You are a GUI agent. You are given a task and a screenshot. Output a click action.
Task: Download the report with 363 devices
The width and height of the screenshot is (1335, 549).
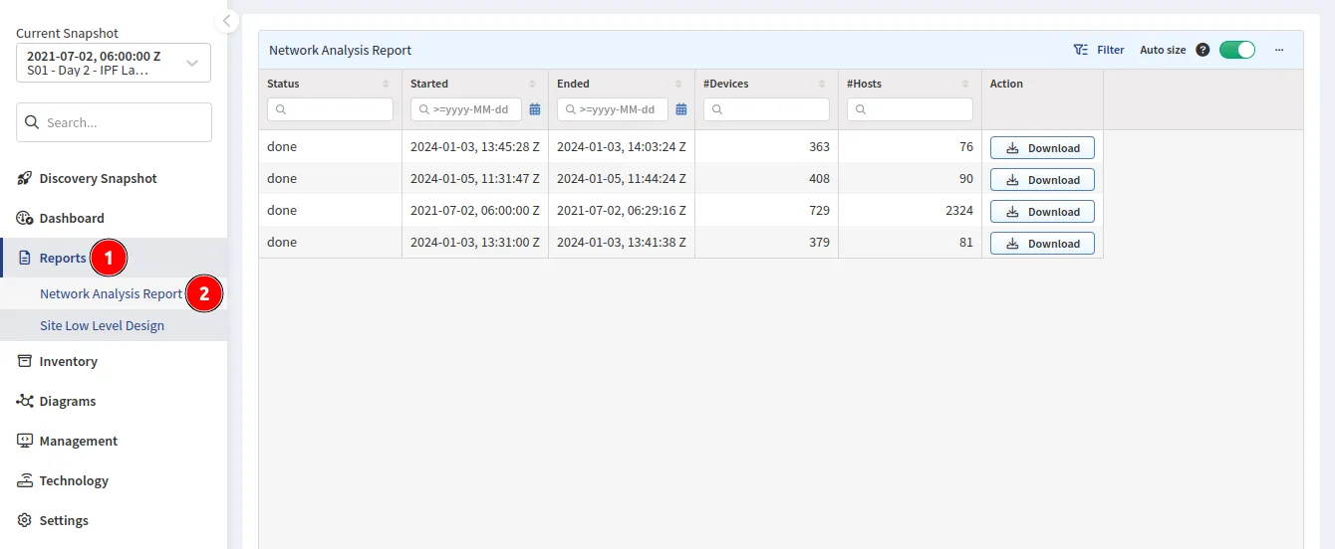[1042, 148]
